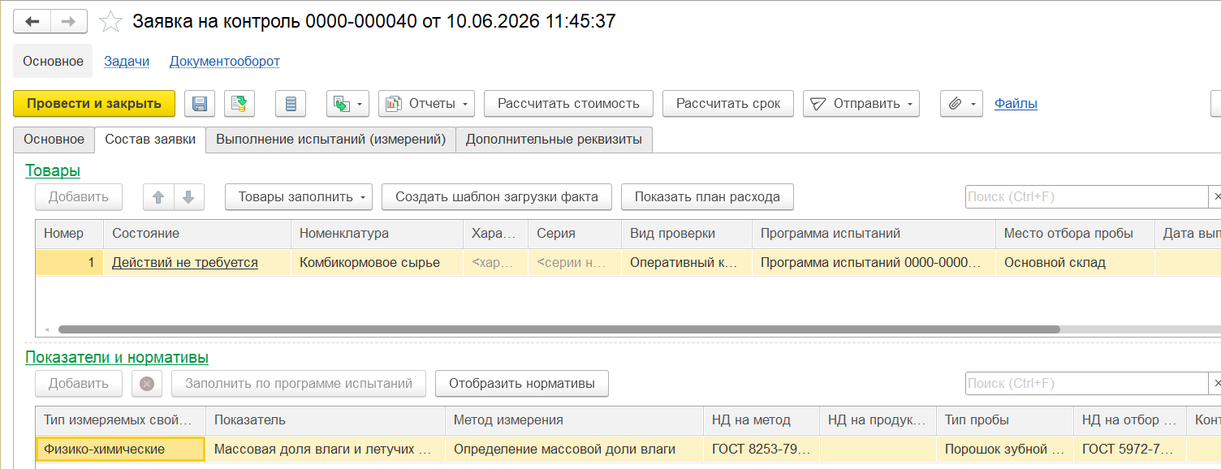Image resolution: width=1221 pixels, height=469 pixels.
Task: Open the Документооборот navigation link
Action: (225, 62)
